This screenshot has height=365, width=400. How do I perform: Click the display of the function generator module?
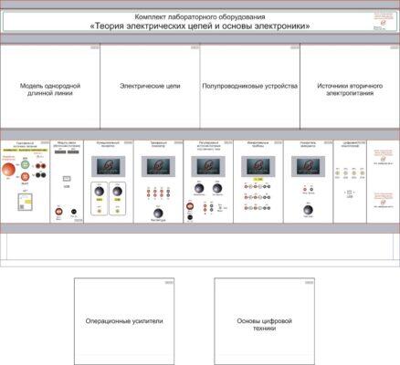(108, 167)
